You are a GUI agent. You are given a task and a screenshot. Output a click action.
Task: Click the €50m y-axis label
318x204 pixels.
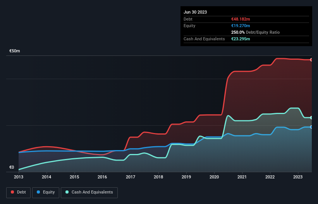[15, 51]
